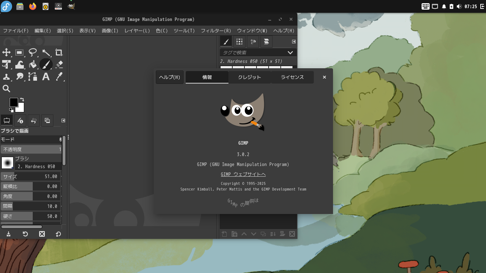
Task: Click the horizontal scrollbar under tool options
Action: 22,227
